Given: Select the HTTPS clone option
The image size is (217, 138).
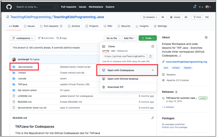Looking at the screenshot, I should pyautogui.click(x=106, y=51).
